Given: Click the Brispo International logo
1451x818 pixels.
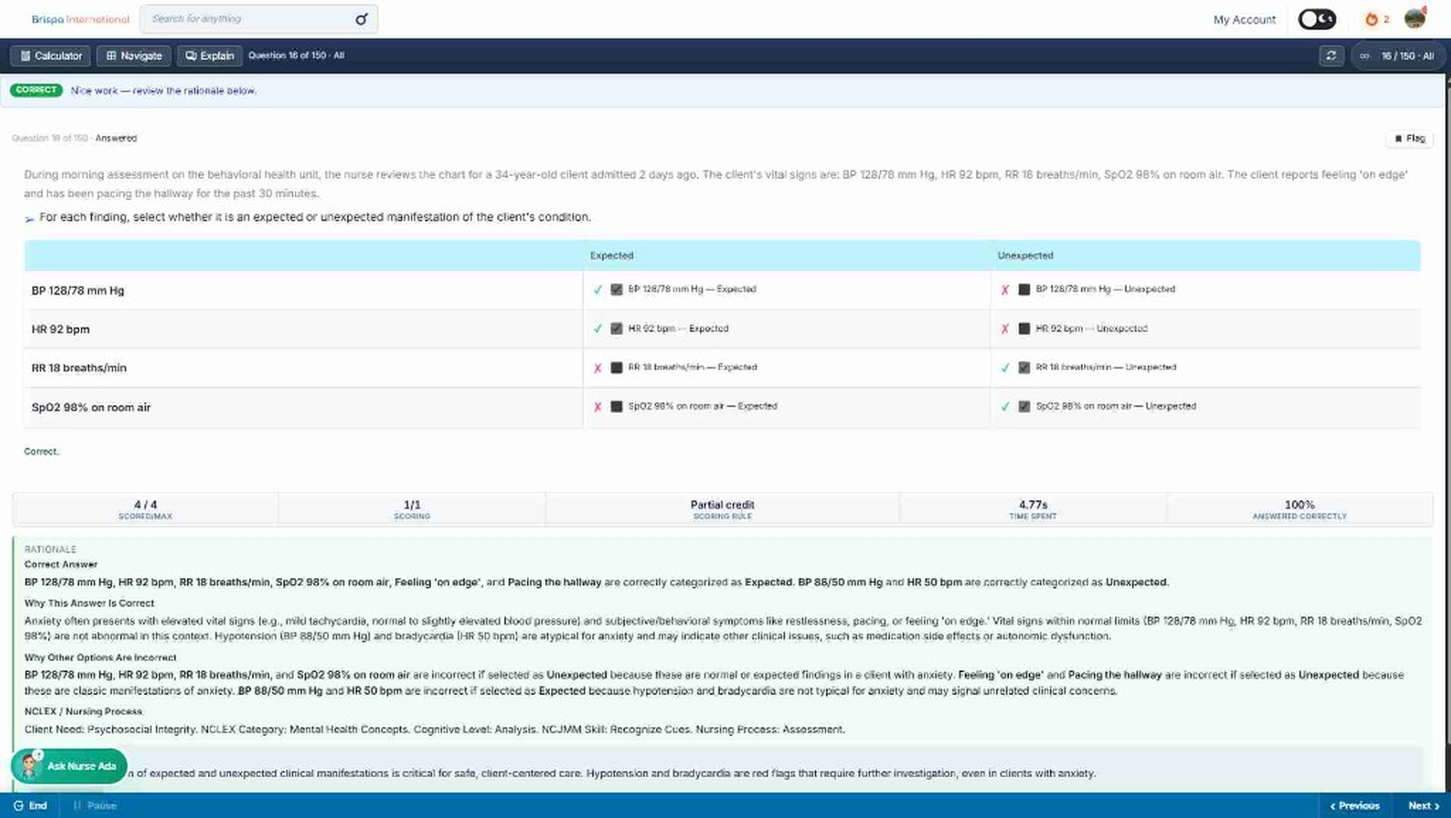Looking at the screenshot, I should (80, 19).
